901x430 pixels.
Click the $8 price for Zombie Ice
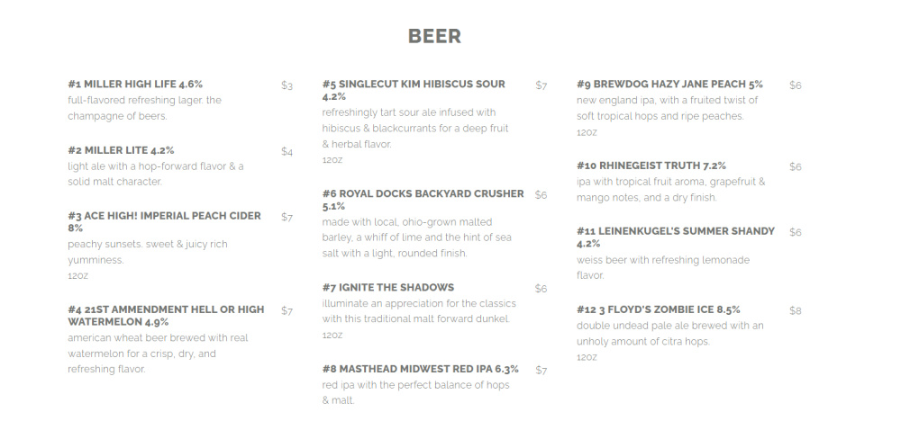point(795,310)
